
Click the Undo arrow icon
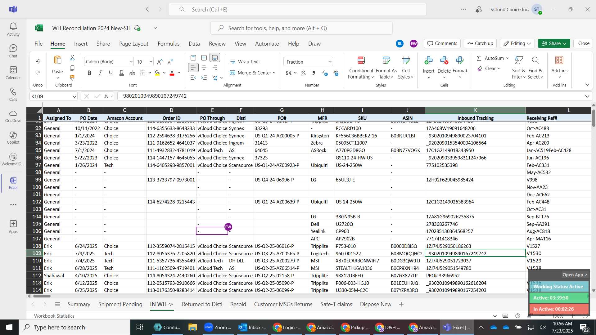click(38, 61)
